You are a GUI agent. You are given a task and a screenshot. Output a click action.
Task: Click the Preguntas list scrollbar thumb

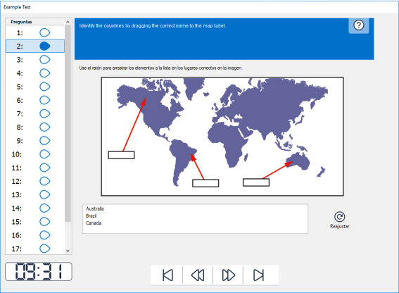coord(68,123)
